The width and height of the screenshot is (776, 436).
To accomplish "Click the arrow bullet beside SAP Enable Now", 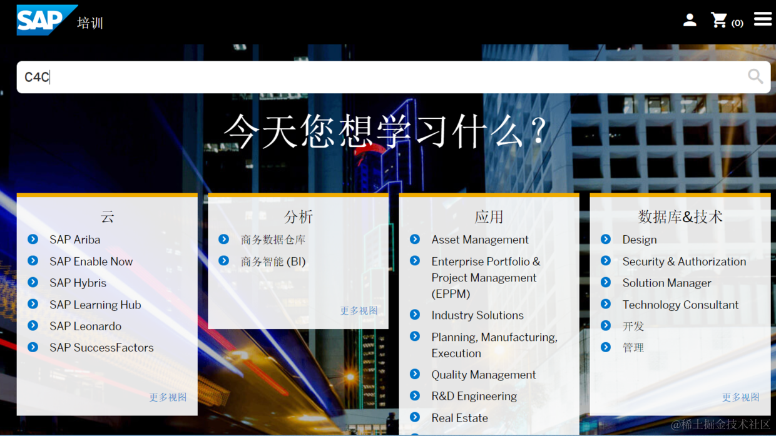I will click(33, 261).
